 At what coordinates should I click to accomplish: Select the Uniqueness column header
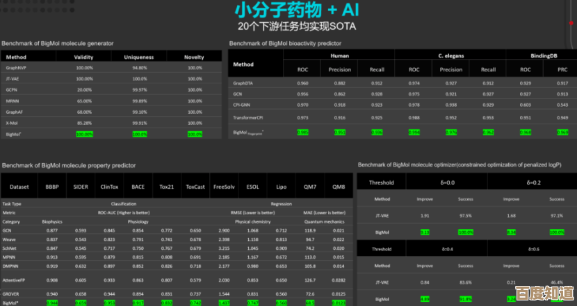coord(139,56)
